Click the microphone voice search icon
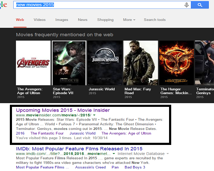214x171 pixels. (x=187, y=5)
